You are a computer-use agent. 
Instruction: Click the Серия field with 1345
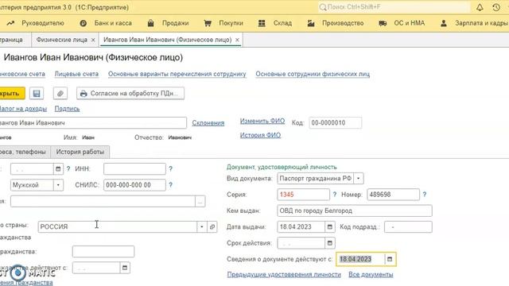click(303, 195)
